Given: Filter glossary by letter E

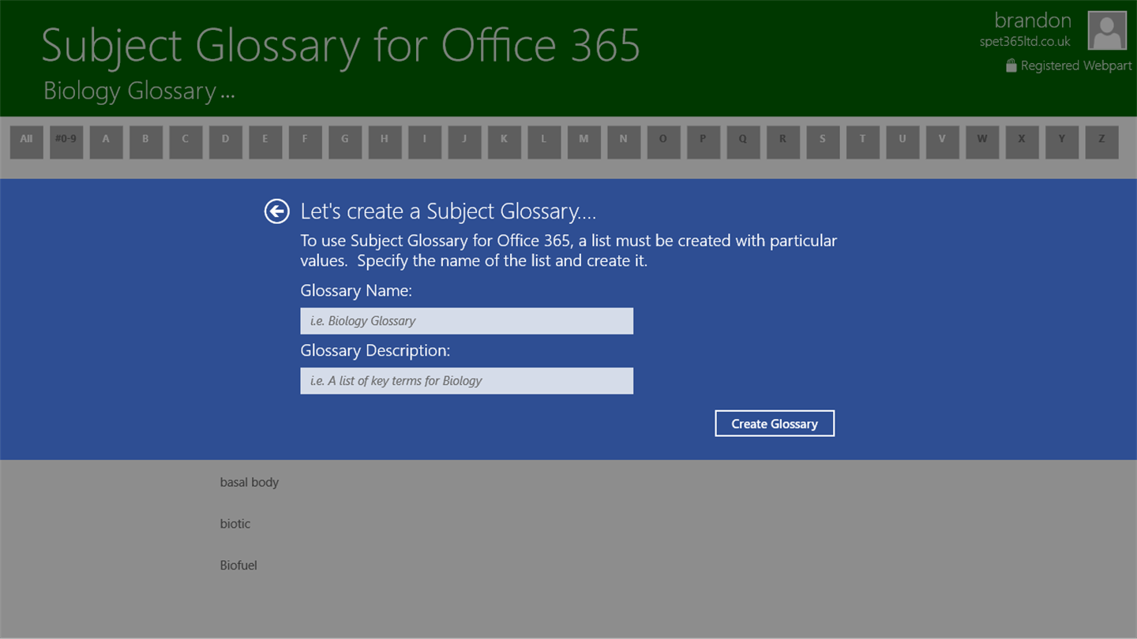Looking at the screenshot, I should tap(265, 143).
